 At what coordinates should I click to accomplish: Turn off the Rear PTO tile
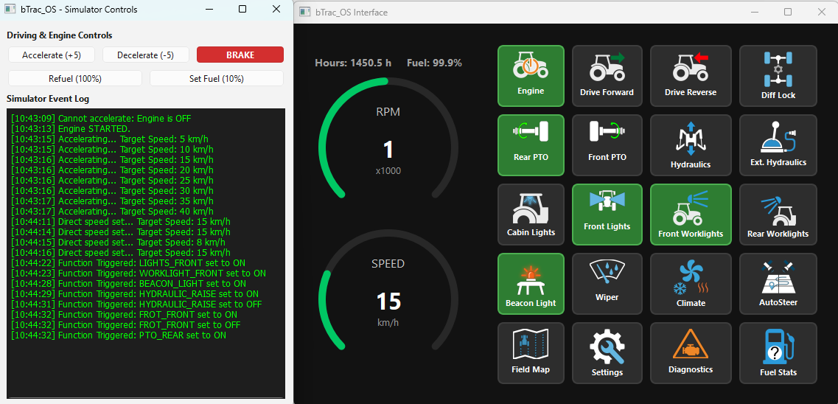(531, 145)
